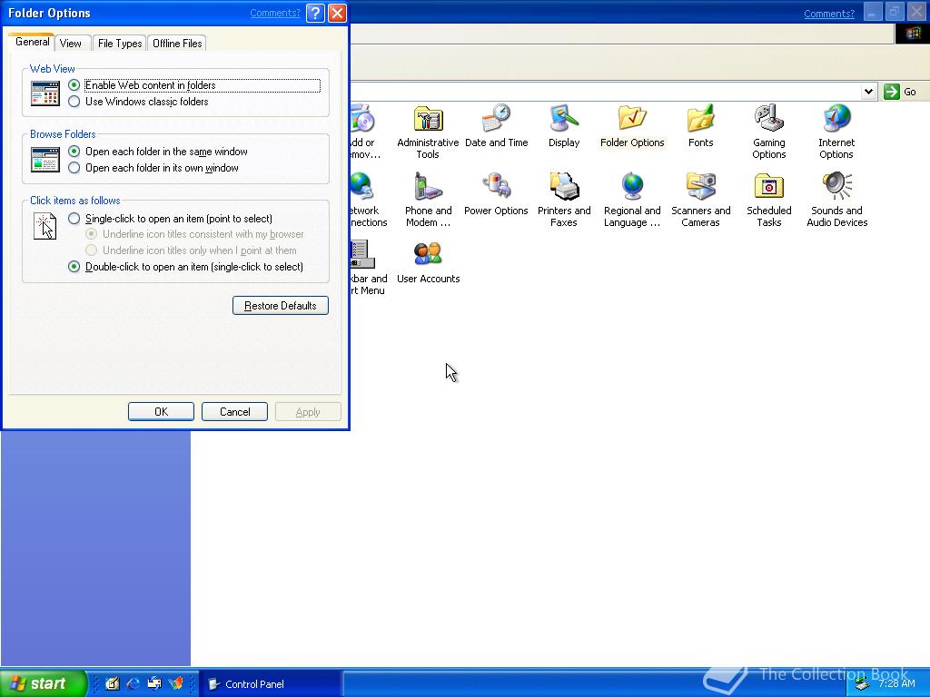This screenshot has height=697, width=930.
Task: Switch to the Offline Files tab
Action: tap(177, 44)
